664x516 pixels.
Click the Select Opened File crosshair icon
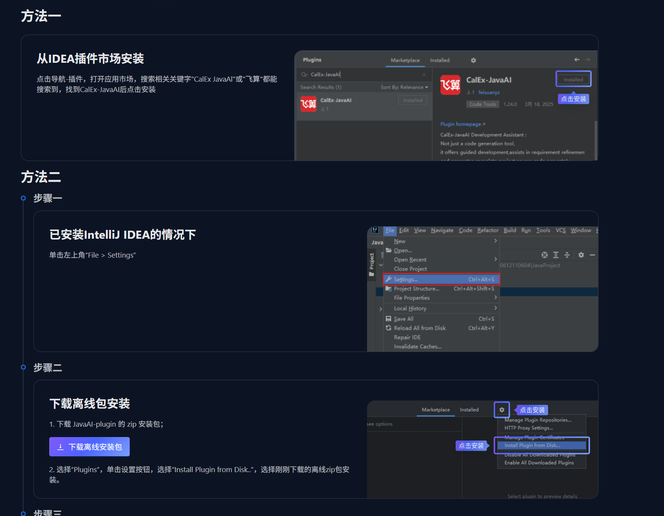[544, 255]
